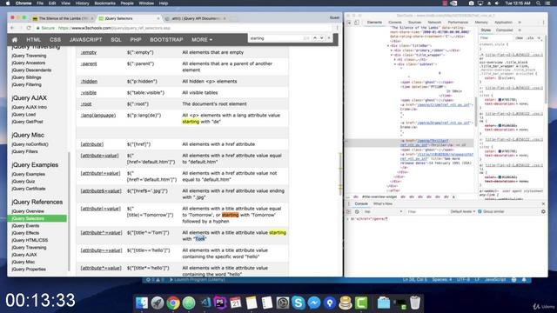
Task: Expand the MORE dropdown in W3Schools nav
Action: click(x=202, y=40)
